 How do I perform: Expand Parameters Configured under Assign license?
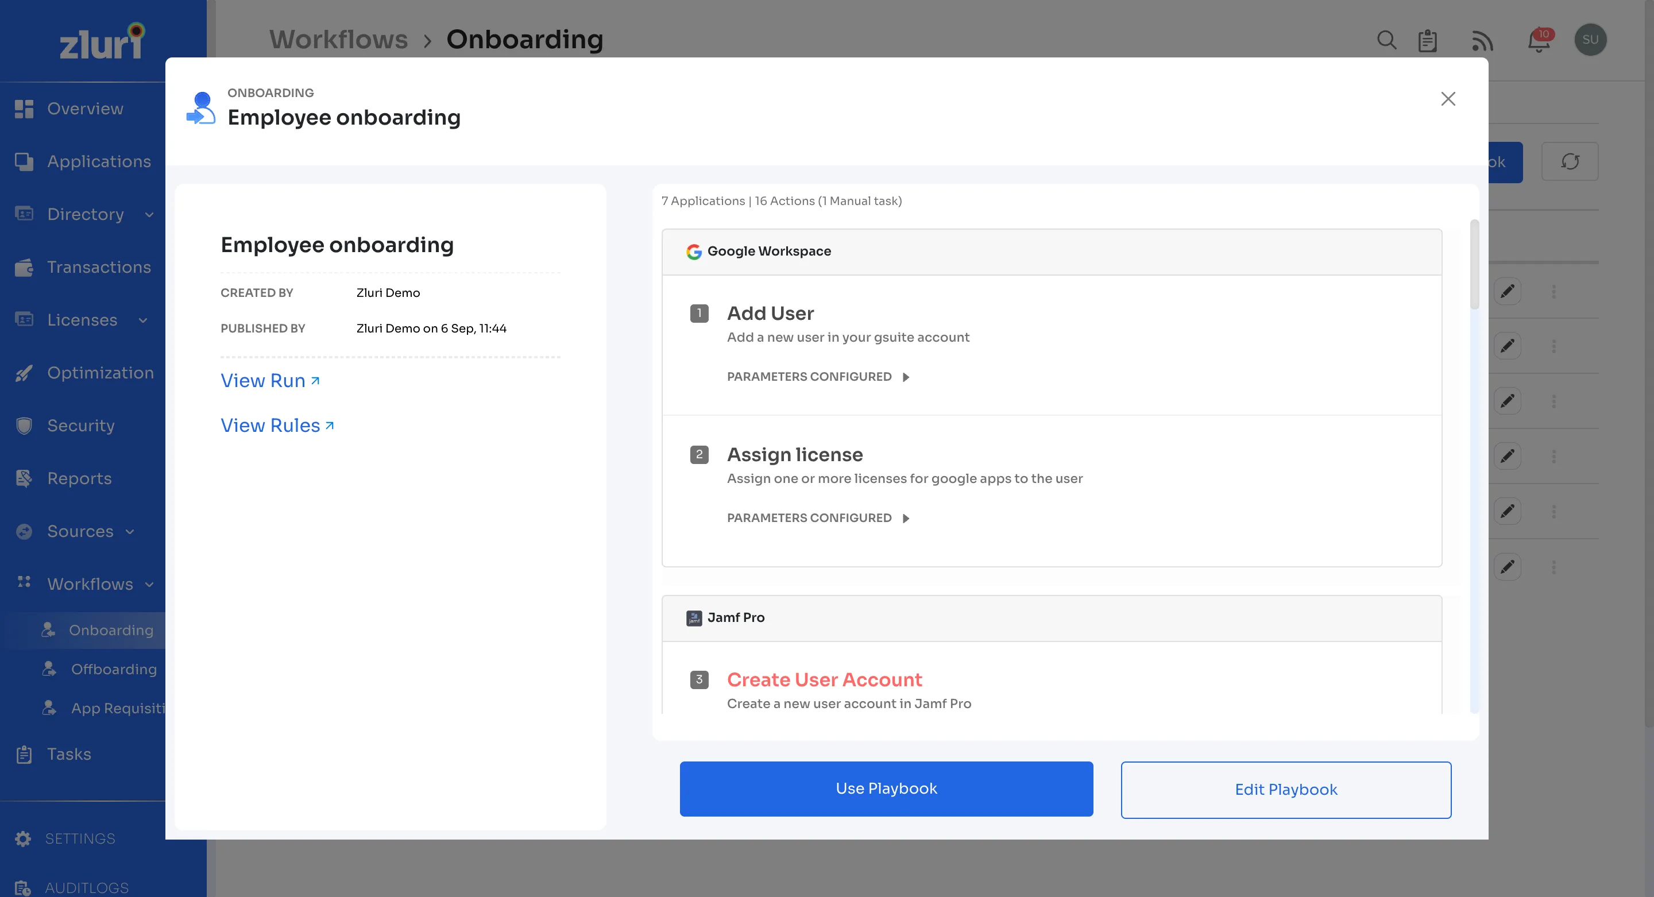click(818, 518)
